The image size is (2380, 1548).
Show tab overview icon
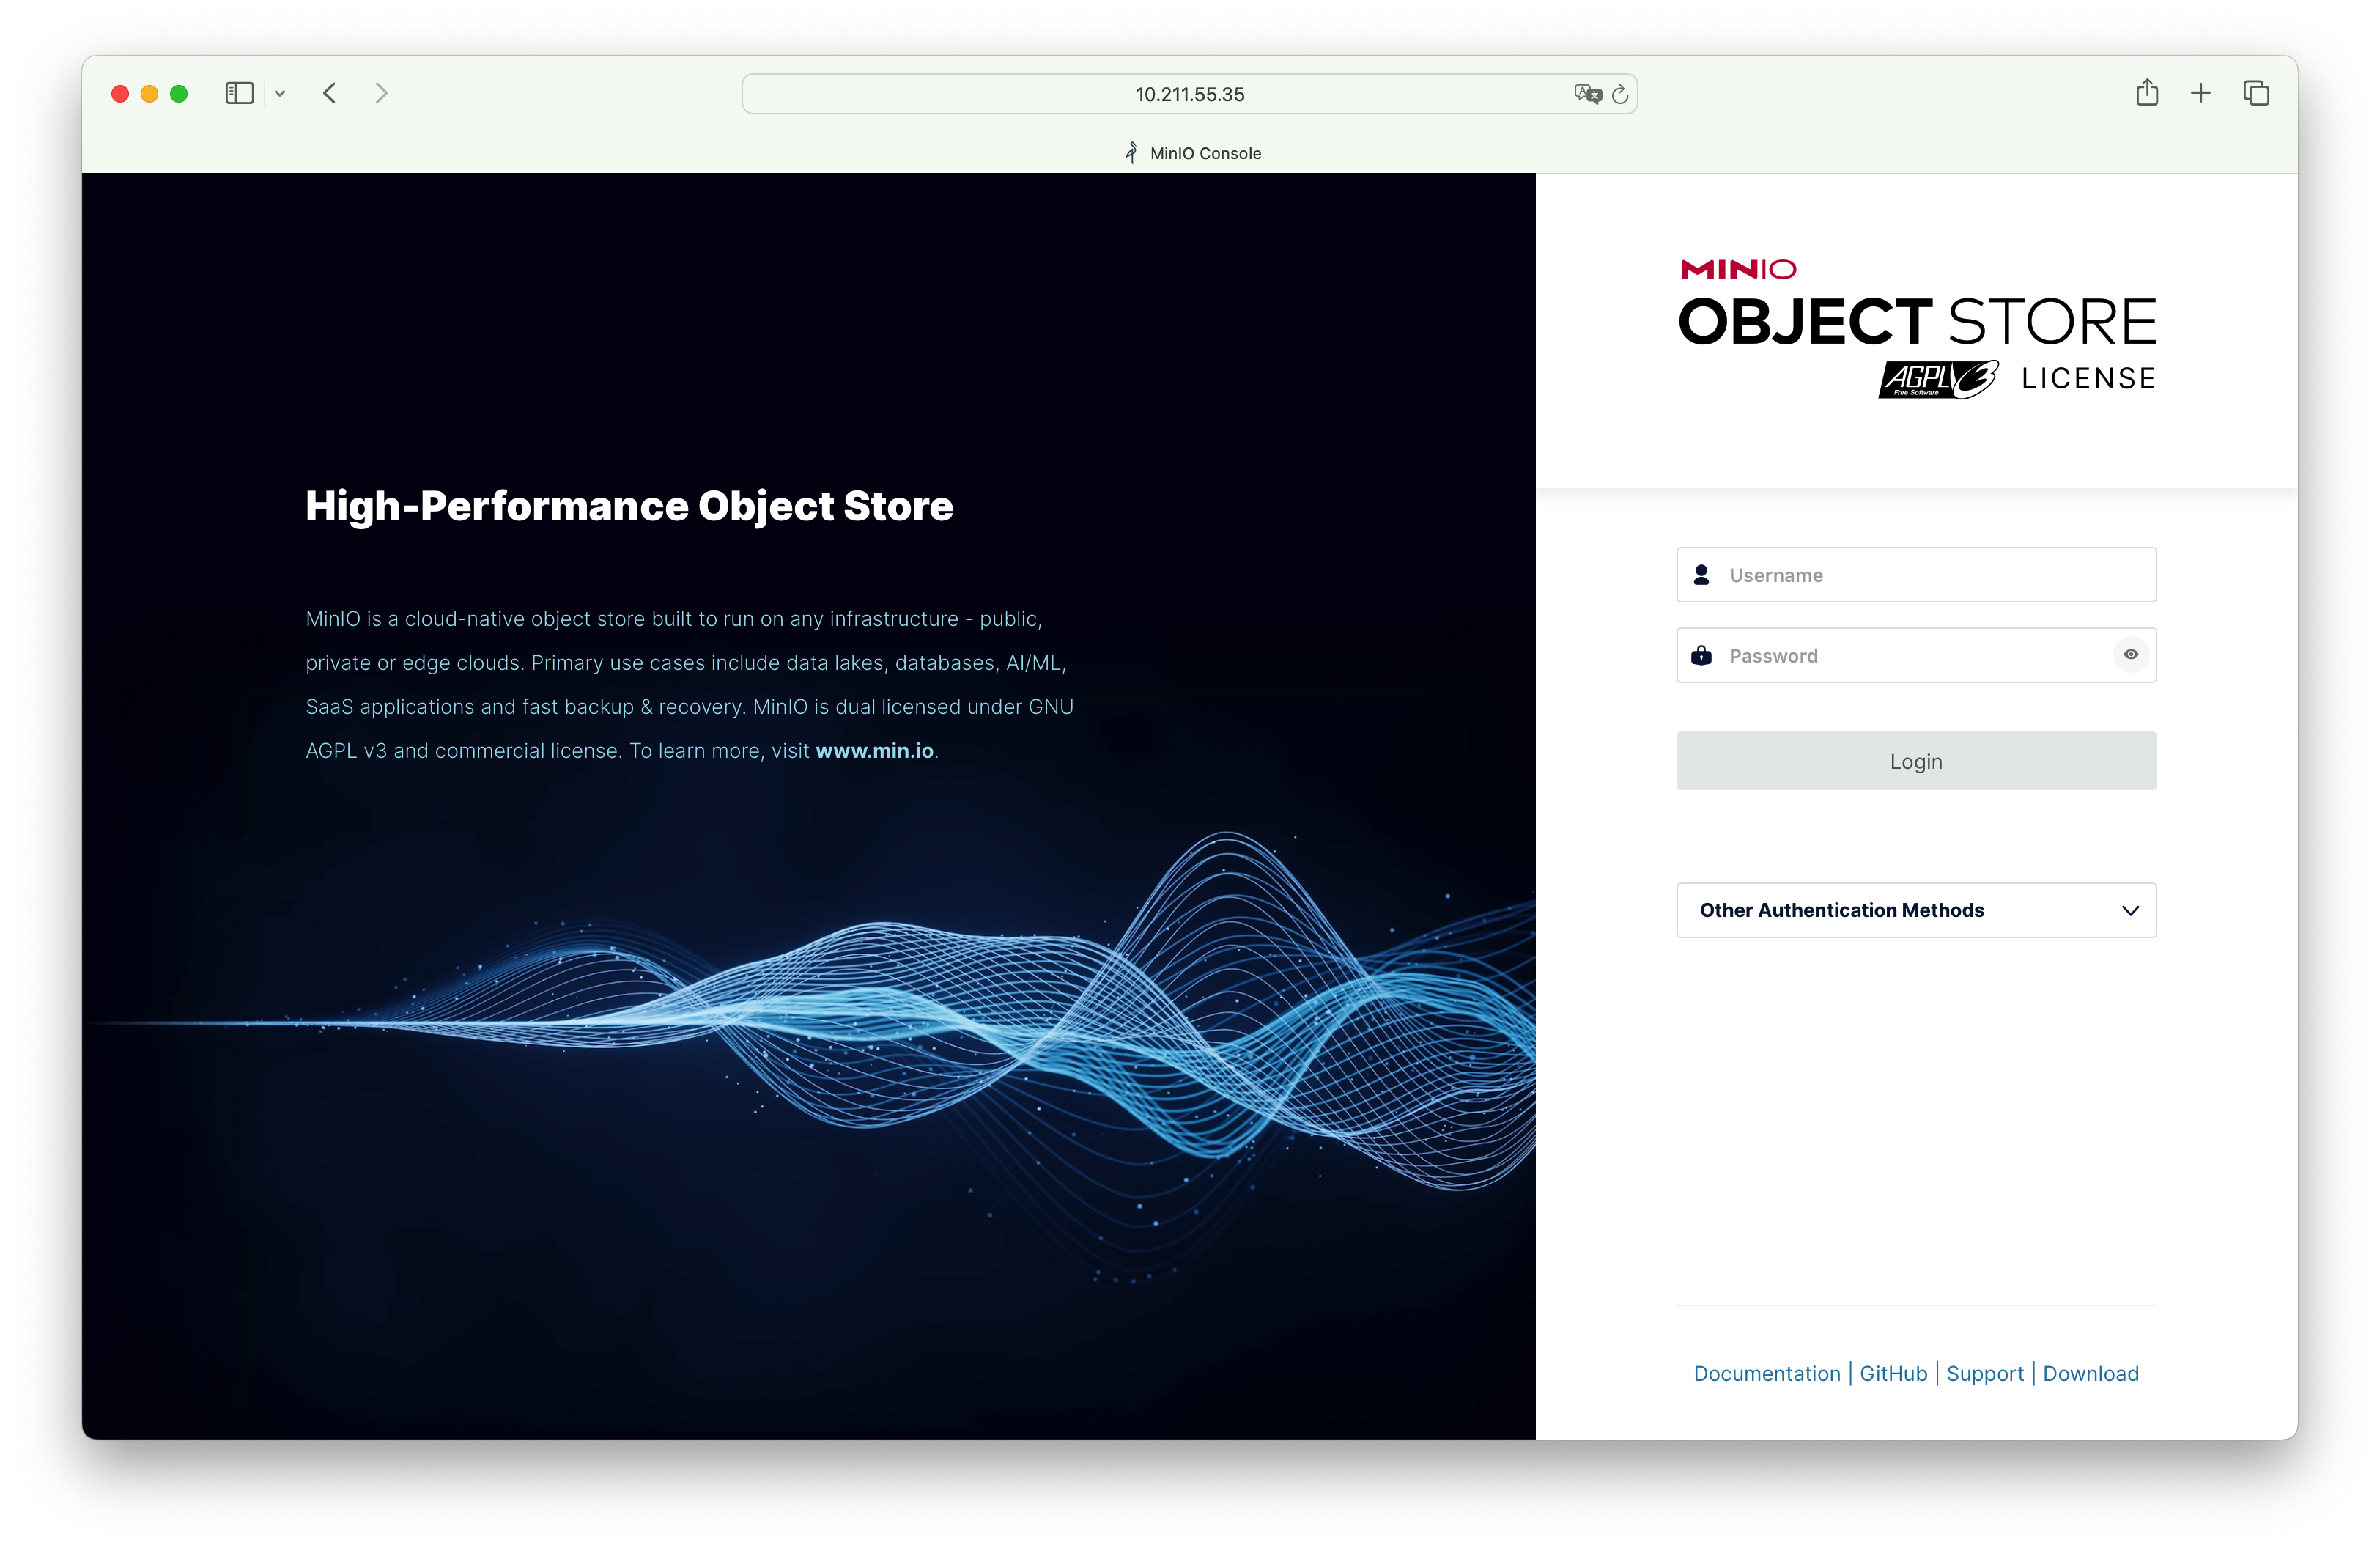tap(2256, 93)
